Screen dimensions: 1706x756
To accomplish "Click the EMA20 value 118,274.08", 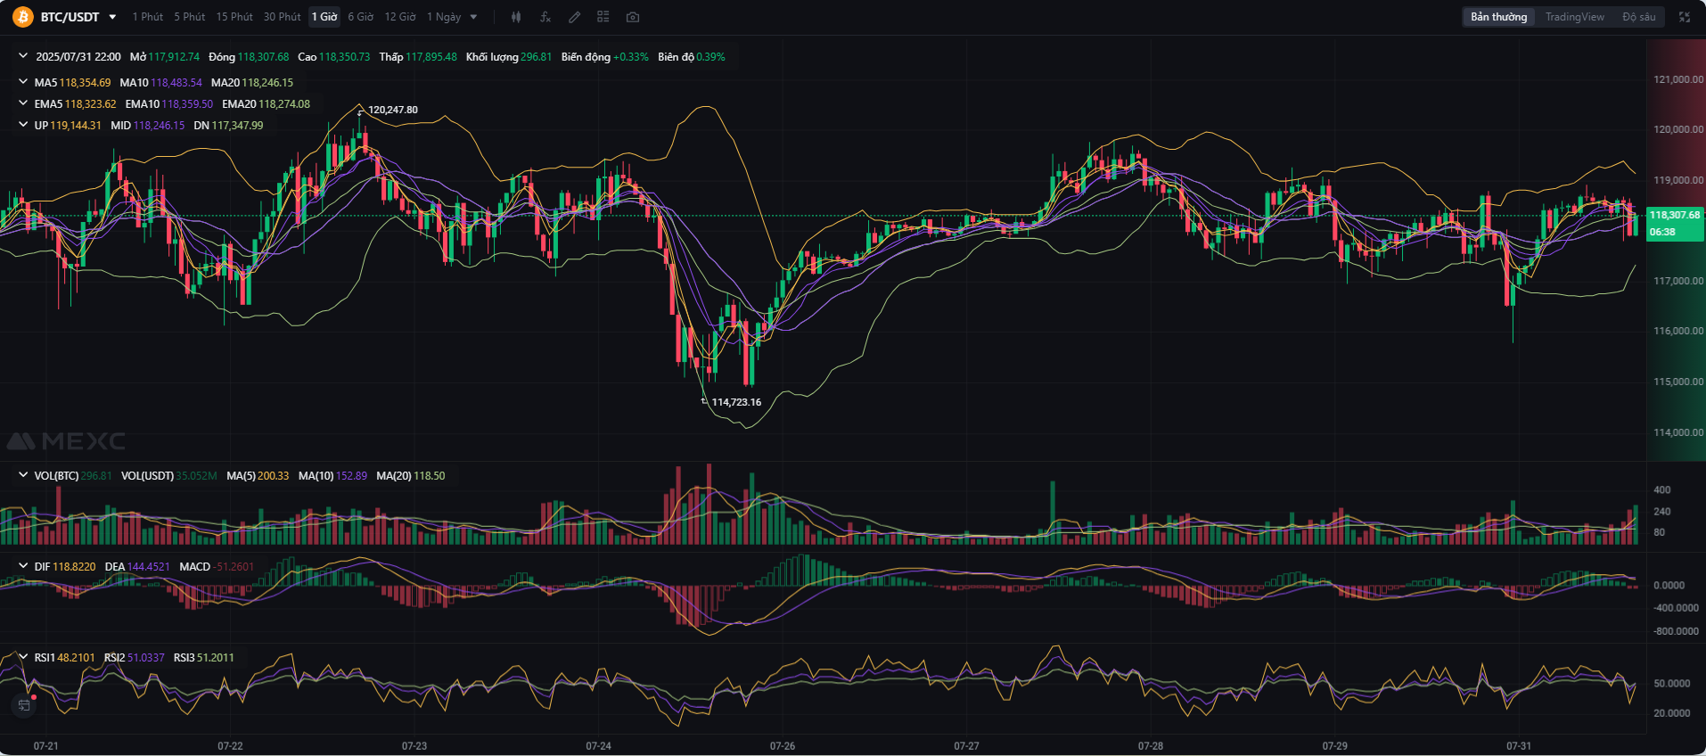I will (284, 103).
